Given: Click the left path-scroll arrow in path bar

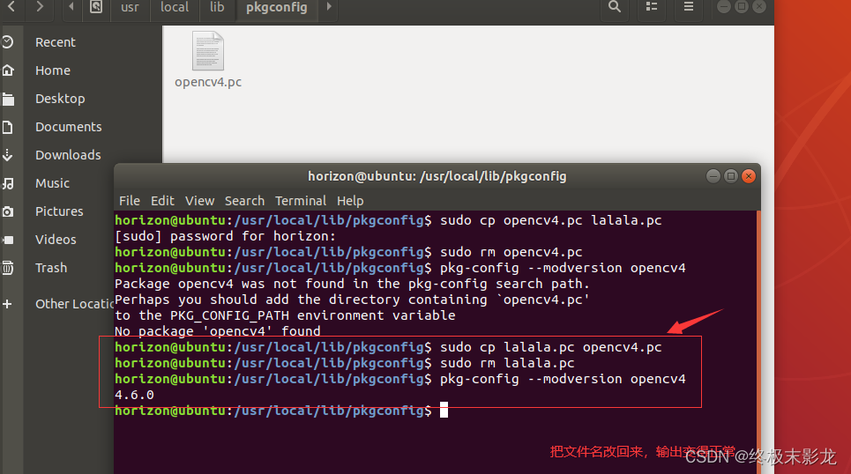Looking at the screenshot, I should coord(71,7).
